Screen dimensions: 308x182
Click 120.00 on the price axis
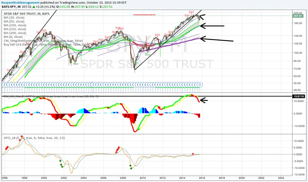coord(298,43)
